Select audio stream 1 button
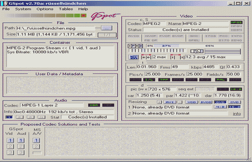Screen dimensions: 252x162 pos(10,117)
